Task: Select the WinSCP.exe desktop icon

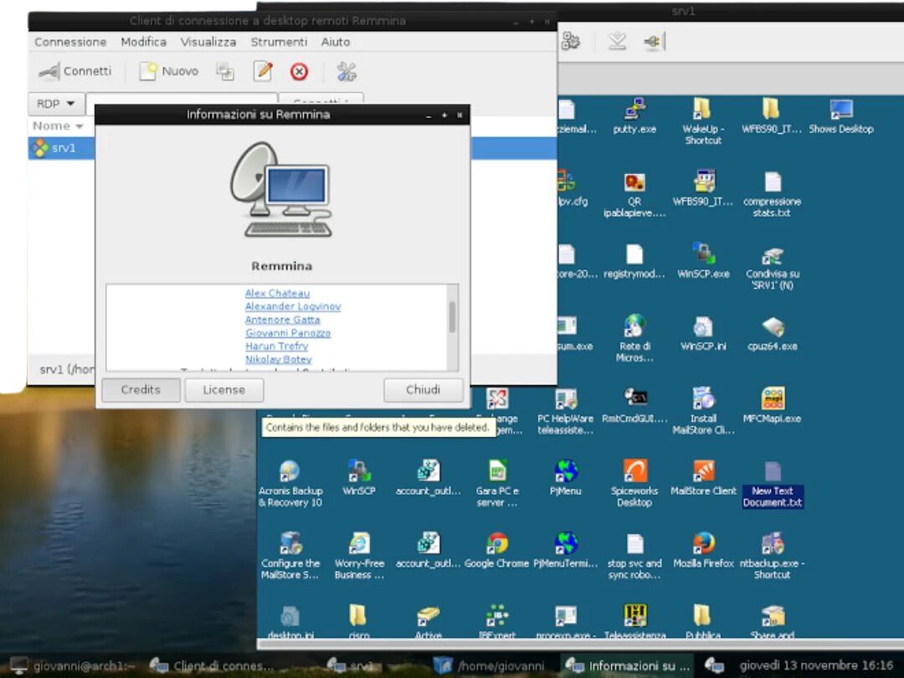Action: tap(703, 261)
